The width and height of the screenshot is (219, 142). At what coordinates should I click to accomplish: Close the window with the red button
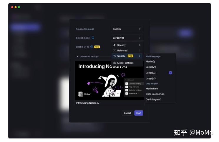click(12, 7)
